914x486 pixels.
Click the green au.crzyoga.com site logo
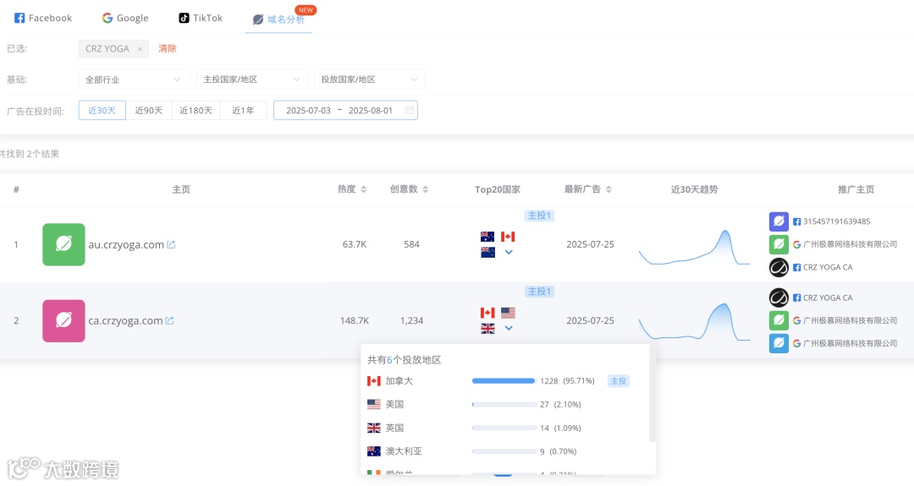(x=63, y=244)
